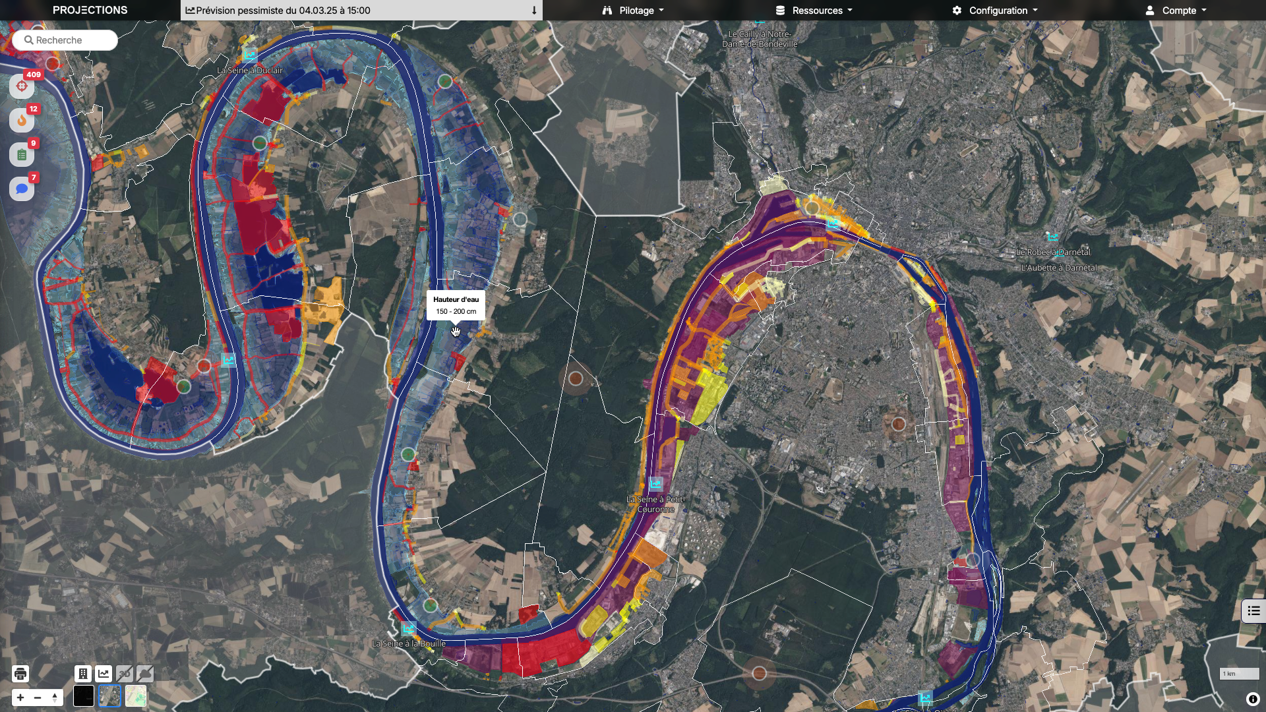Toggle the cloud weather layer button
This screenshot has width=1266, height=712.
145,674
